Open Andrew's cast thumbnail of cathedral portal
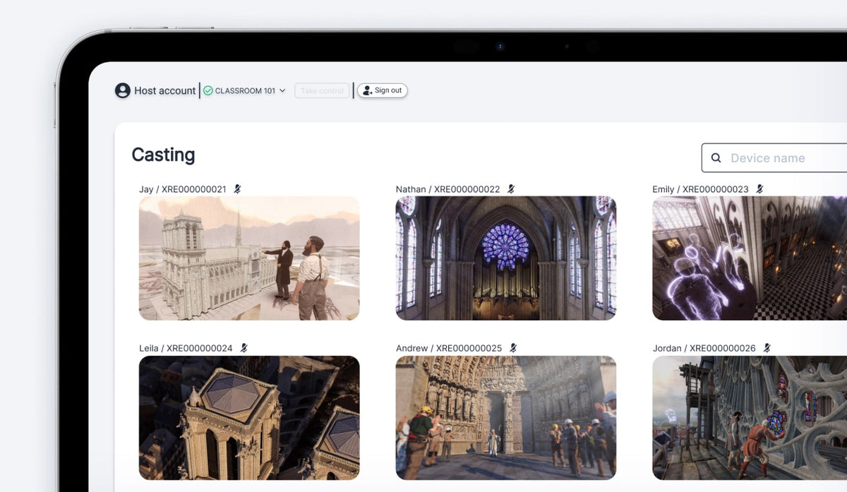This screenshot has width=847, height=492. click(x=506, y=418)
